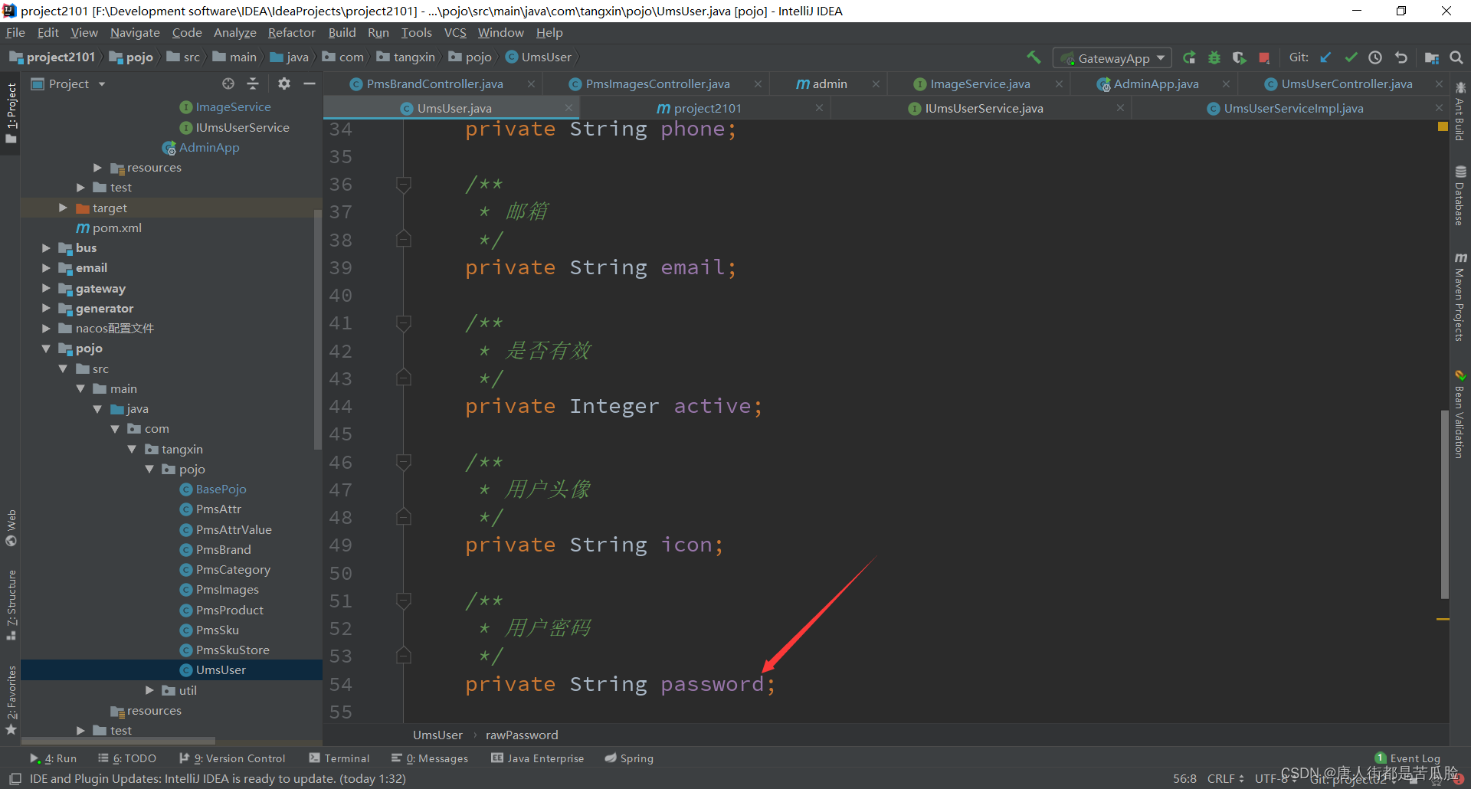Open Structure side tool window
Screen dimensions: 1471x789
[11, 605]
